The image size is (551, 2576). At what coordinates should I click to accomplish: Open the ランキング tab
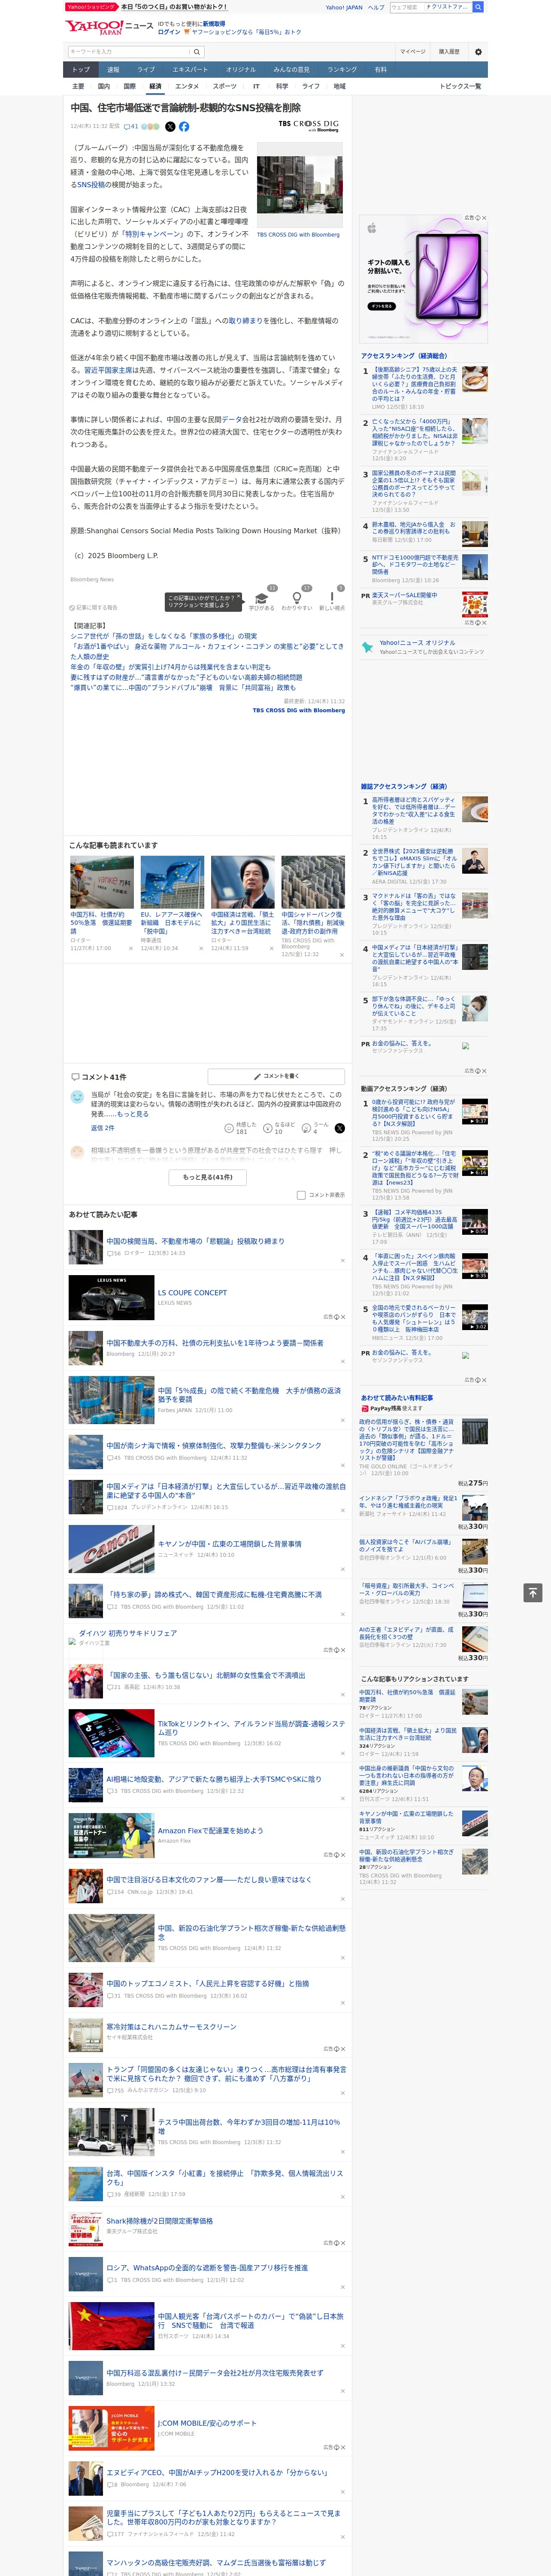[x=342, y=70]
